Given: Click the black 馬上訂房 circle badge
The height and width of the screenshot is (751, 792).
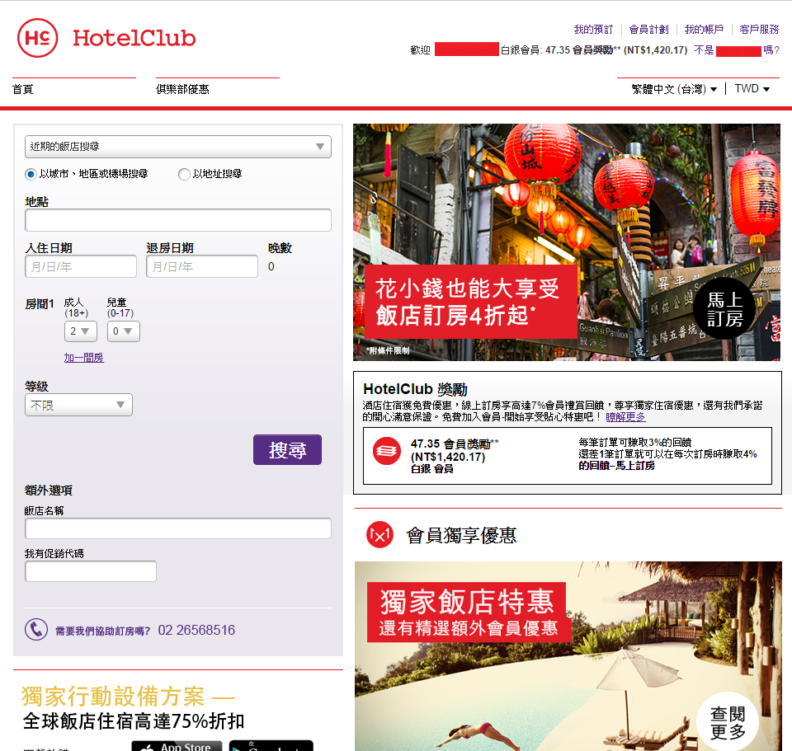Looking at the screenshot, I should click(x=725, y=309).
